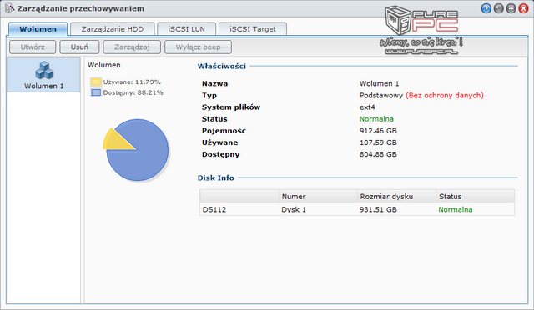Open the help question mark icon
This screenshot has height=310, width=534.
tap(486, 8)
